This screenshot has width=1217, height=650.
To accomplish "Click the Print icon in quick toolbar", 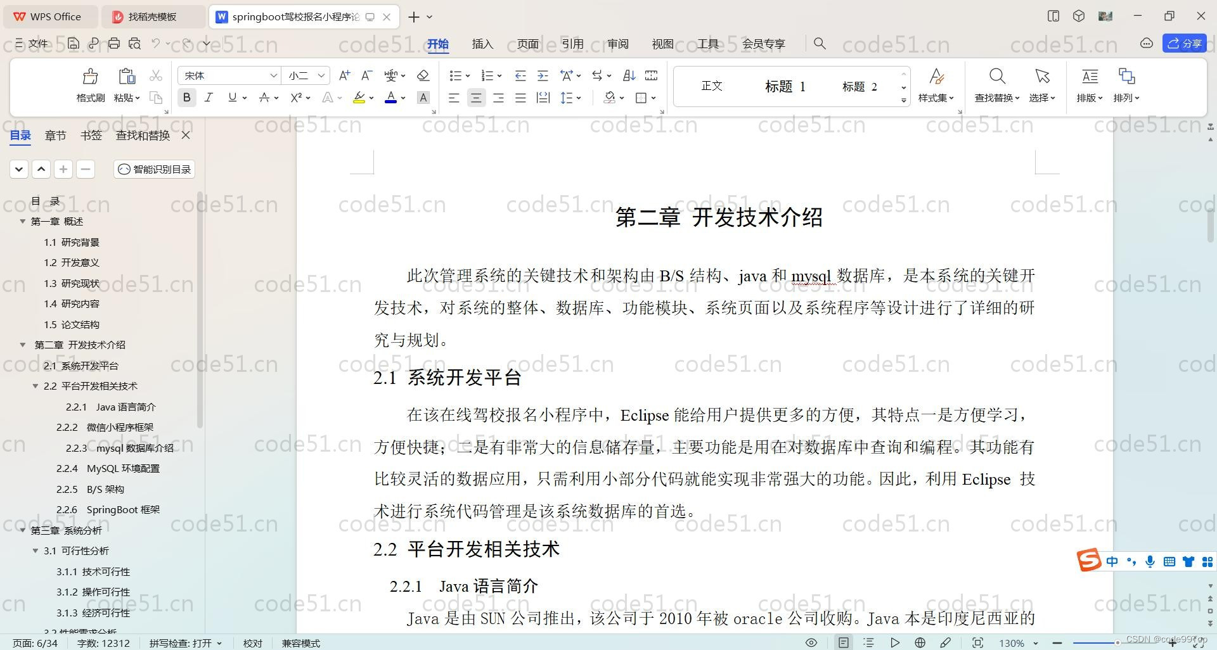I will point(114,43).
